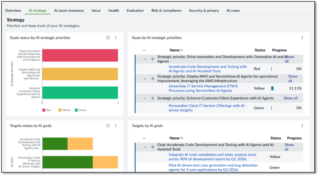
Task: Click Show all for Enhance Customer/Client Experience
Action: click(290, 98)
